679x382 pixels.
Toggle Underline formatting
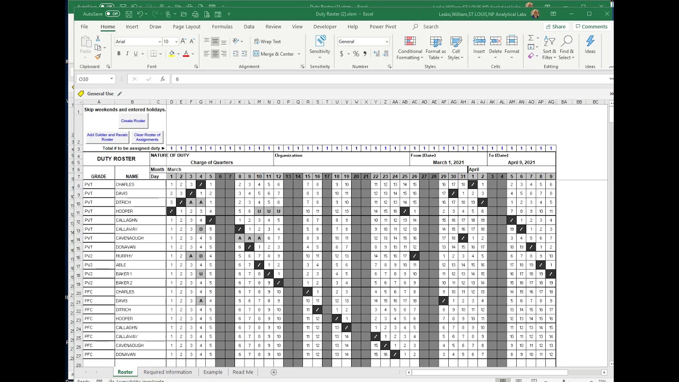click(x=136, y=54)
